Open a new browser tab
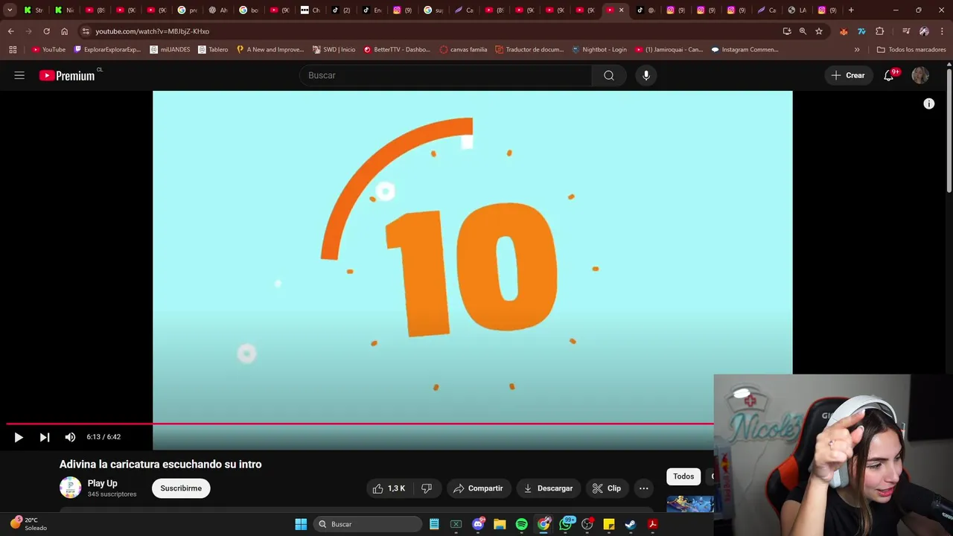The height and width of the screenshot is (536, 953). (x=851, y=10)
